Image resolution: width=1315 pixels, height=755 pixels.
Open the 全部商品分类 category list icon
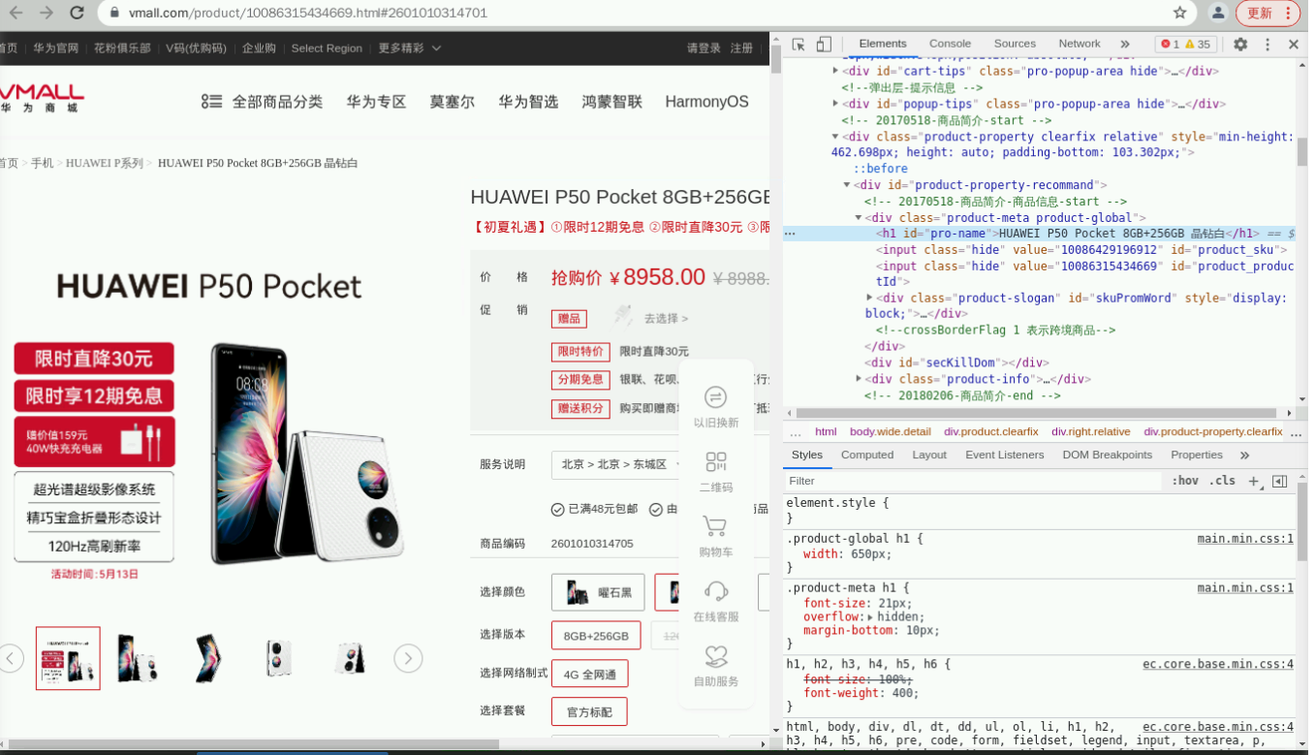tap(211, 102)
